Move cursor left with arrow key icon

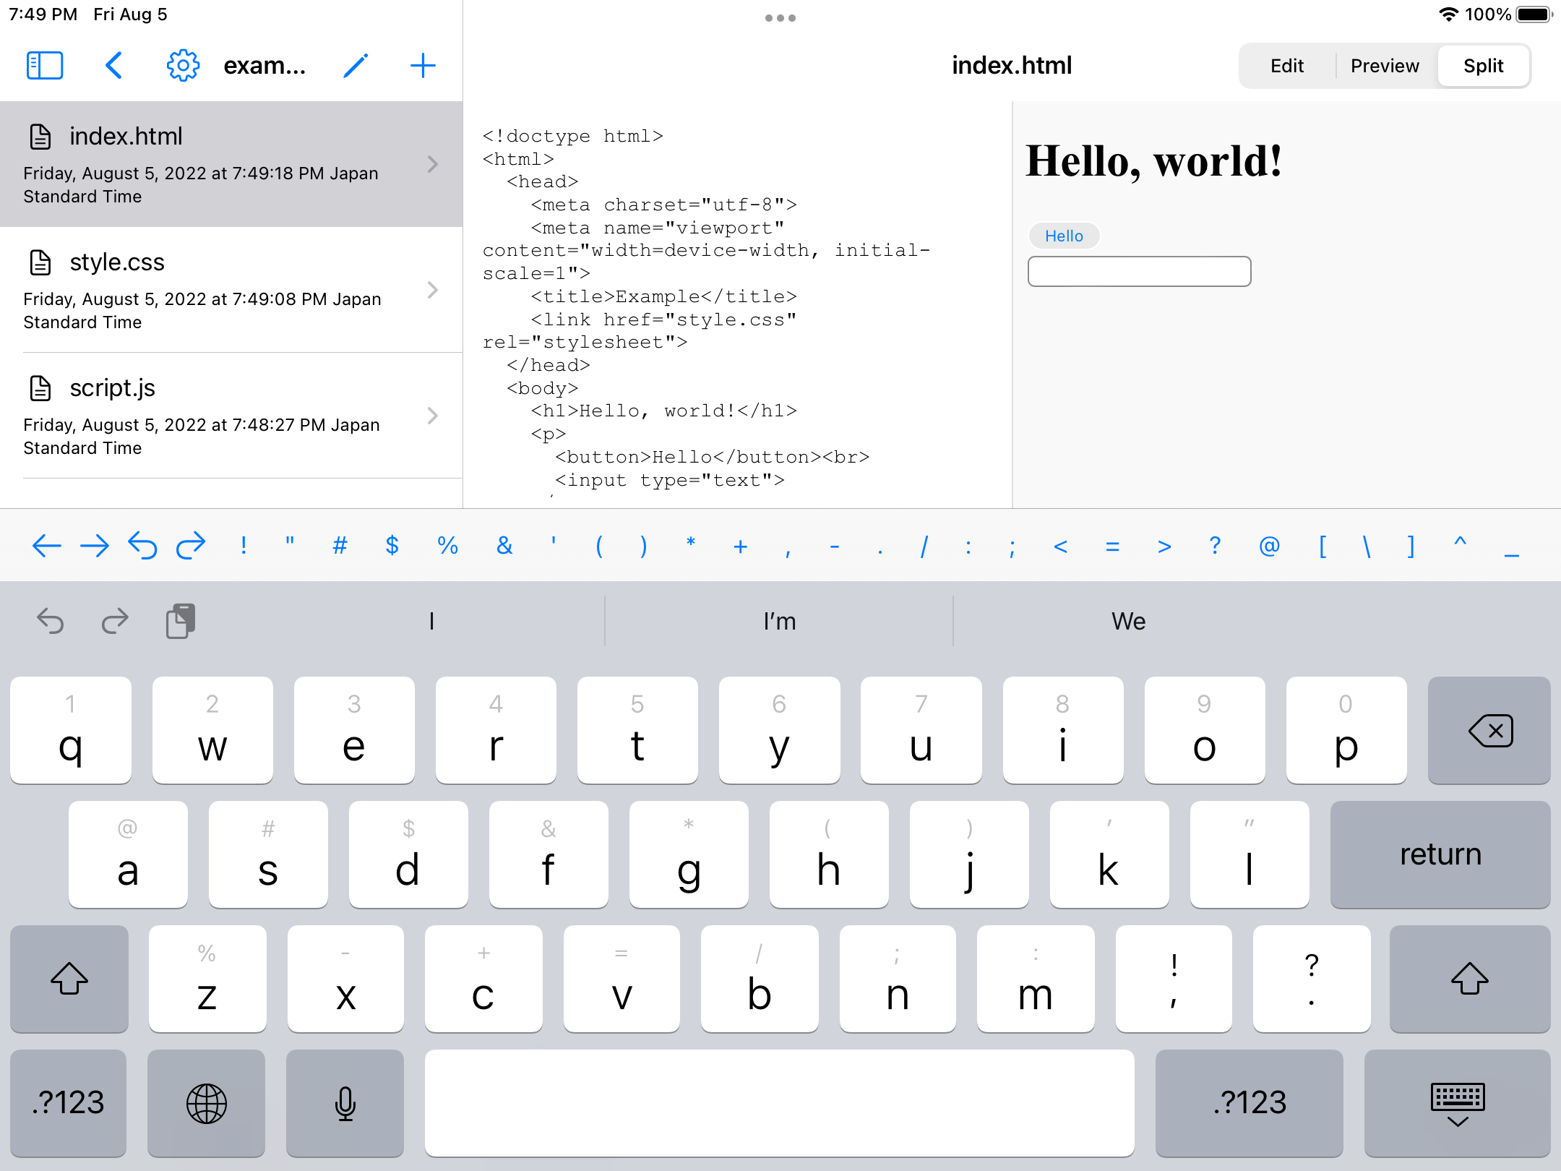47,546
